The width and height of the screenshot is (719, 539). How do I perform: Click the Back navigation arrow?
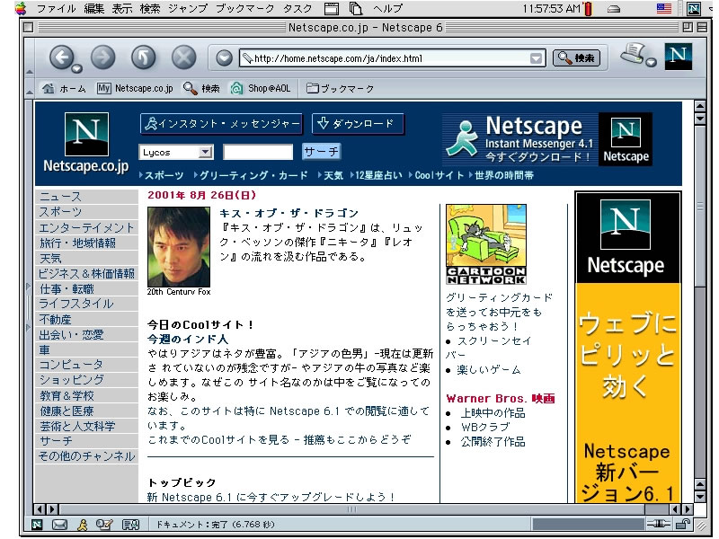click(63, 57)
